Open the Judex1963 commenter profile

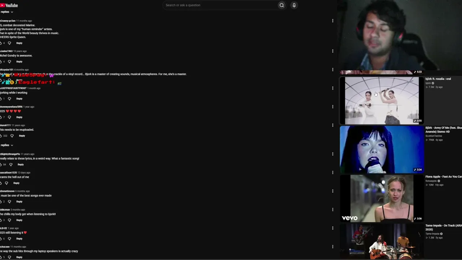coord(6,51)
